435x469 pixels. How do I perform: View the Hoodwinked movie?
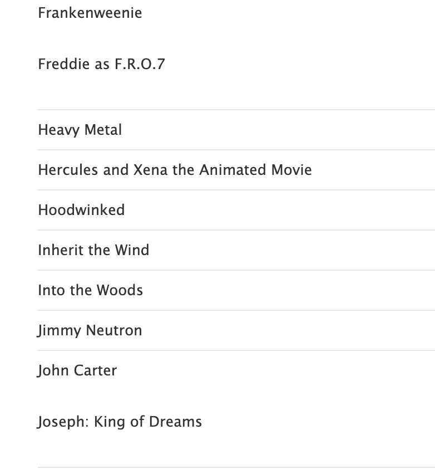(81, 210)
